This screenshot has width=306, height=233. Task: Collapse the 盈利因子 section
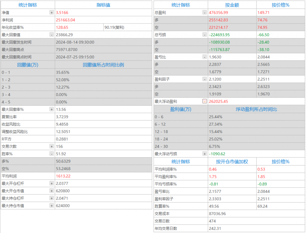[204, 79]
